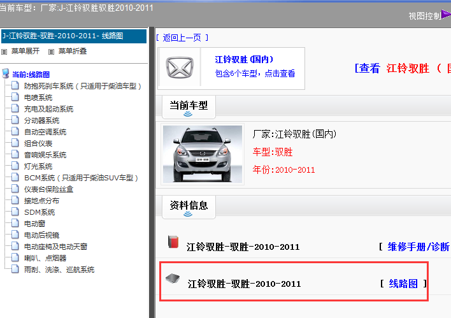451x318 pixels.
Task: Click the 视图控制 purple arrow icon
Action: (446, 15)
